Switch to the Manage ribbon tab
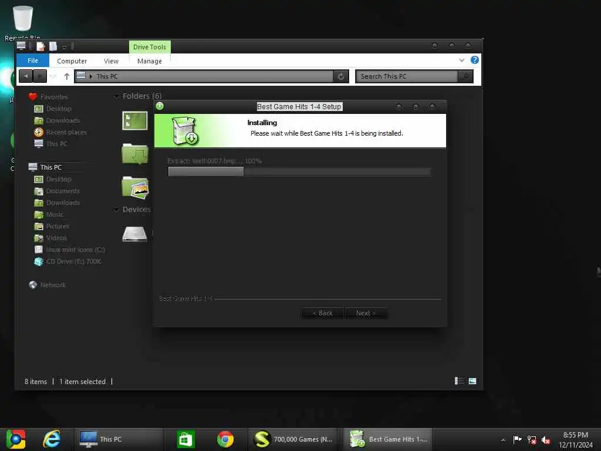This screenshot has width=601, height=451. click(150, 61)
